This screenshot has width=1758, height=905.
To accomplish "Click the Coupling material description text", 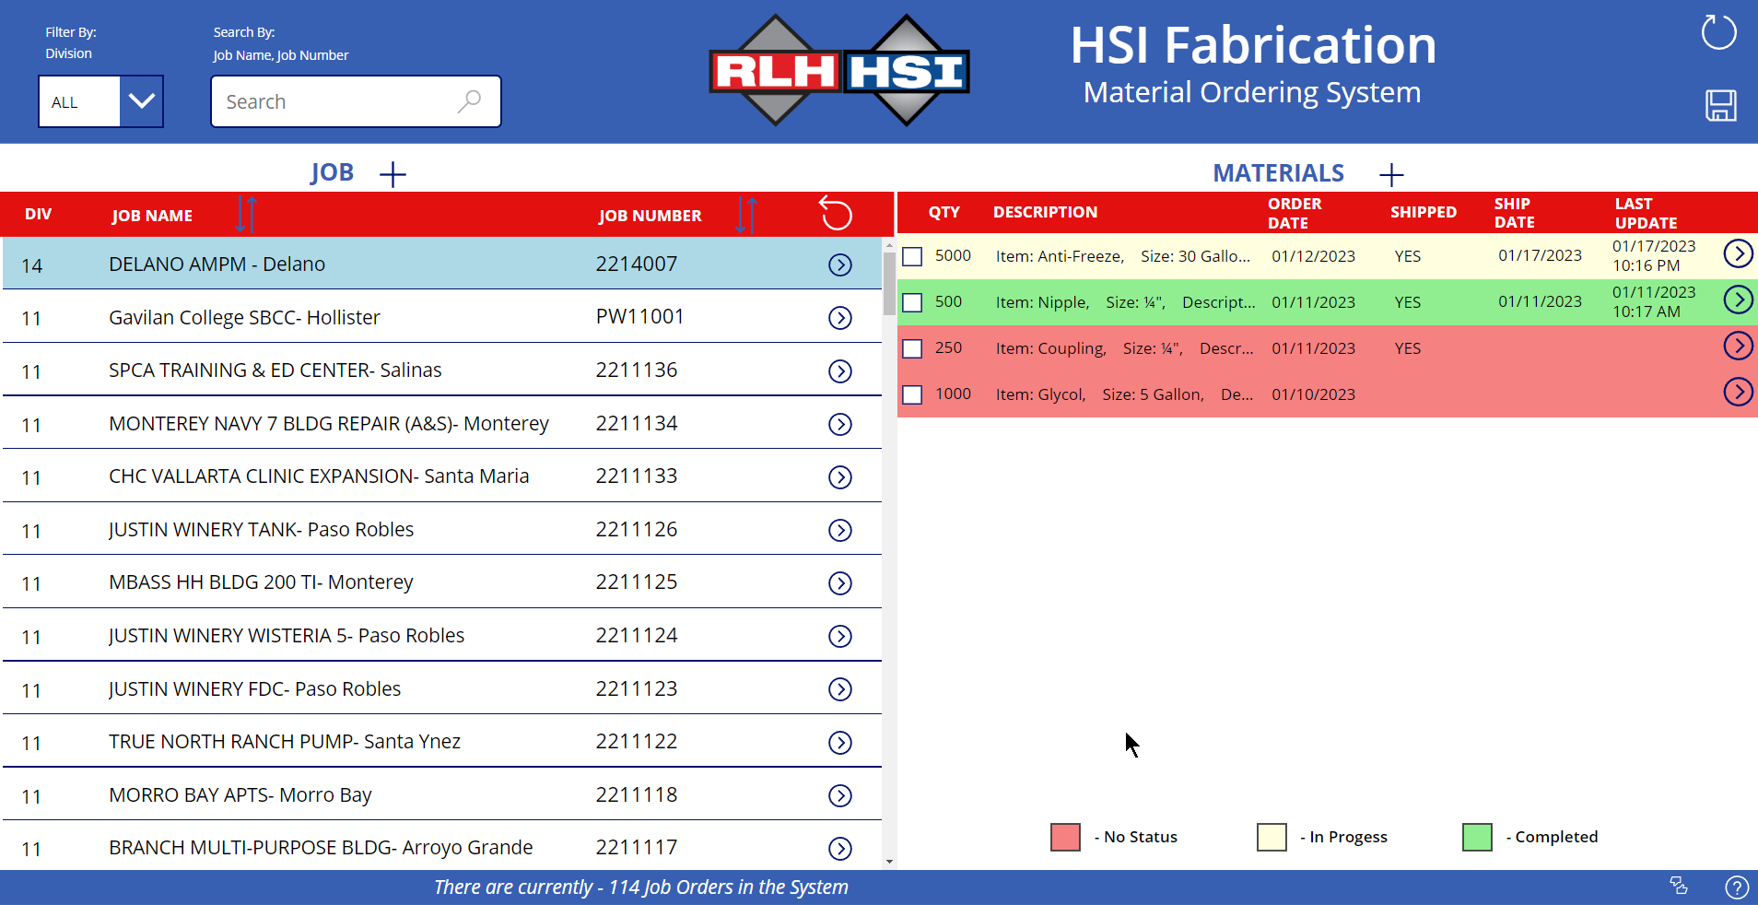I will click(1124, 348).
